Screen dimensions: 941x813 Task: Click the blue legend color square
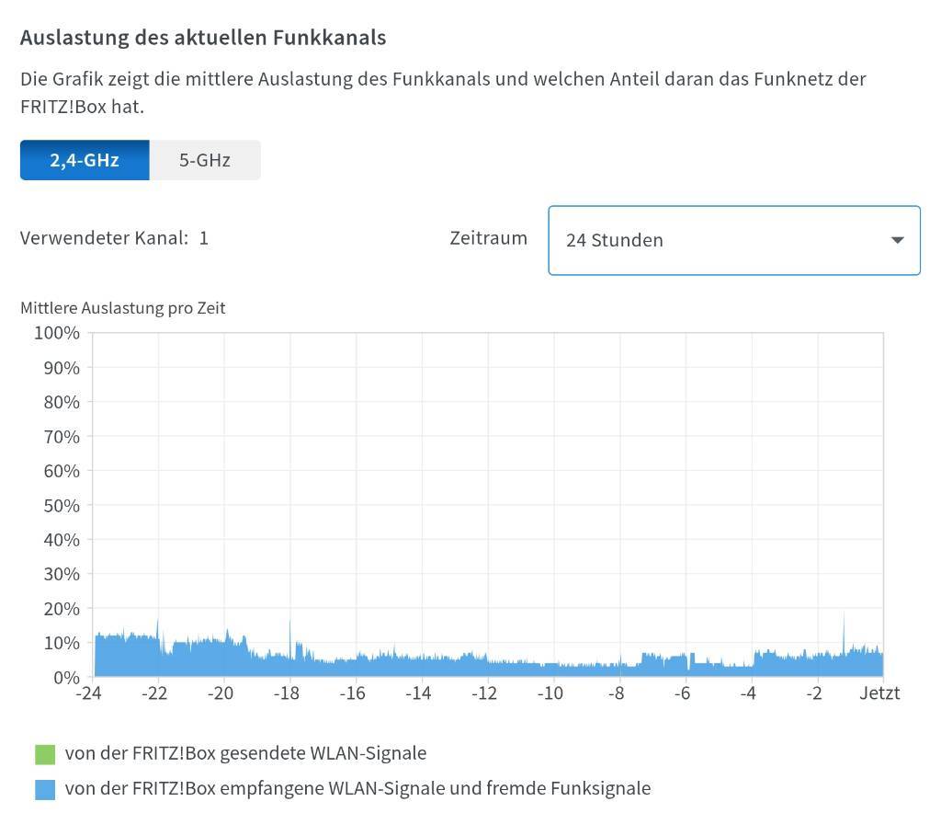pyautogui.click(x=45, y=789)
